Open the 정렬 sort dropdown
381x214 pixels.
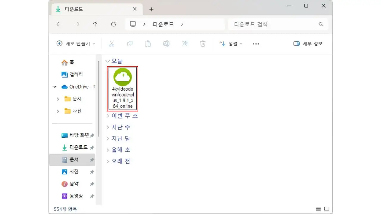pos(231,44)
